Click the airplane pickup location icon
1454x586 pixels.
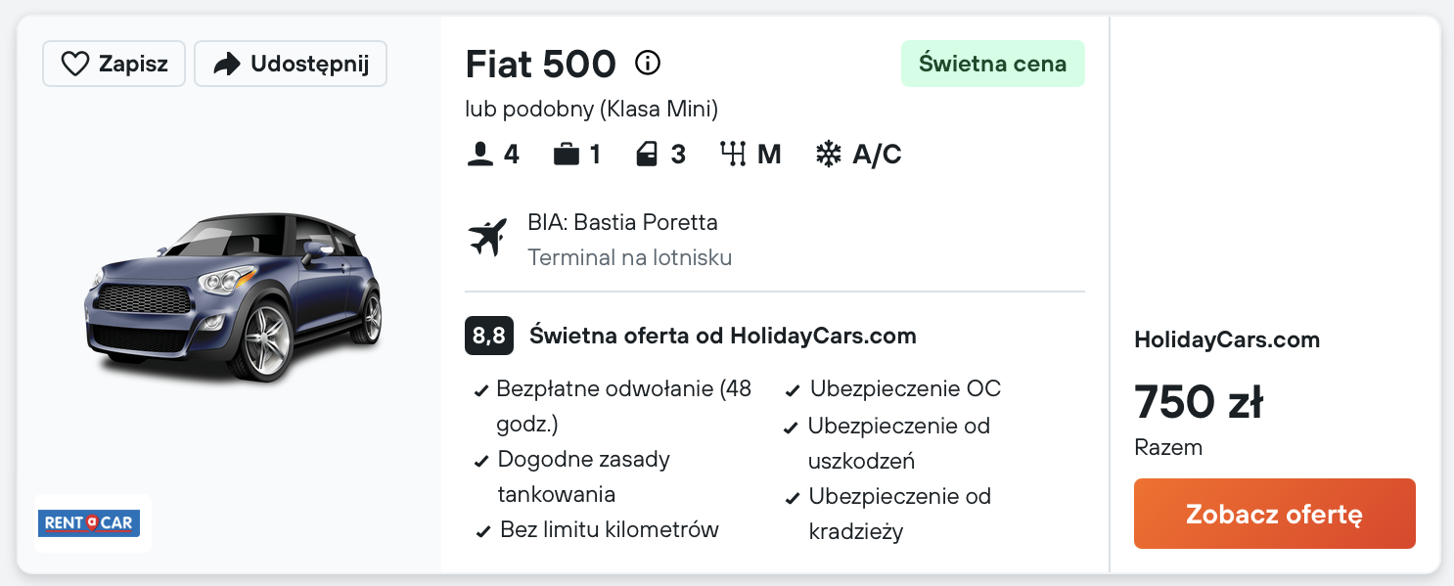[x=487, y=238]
